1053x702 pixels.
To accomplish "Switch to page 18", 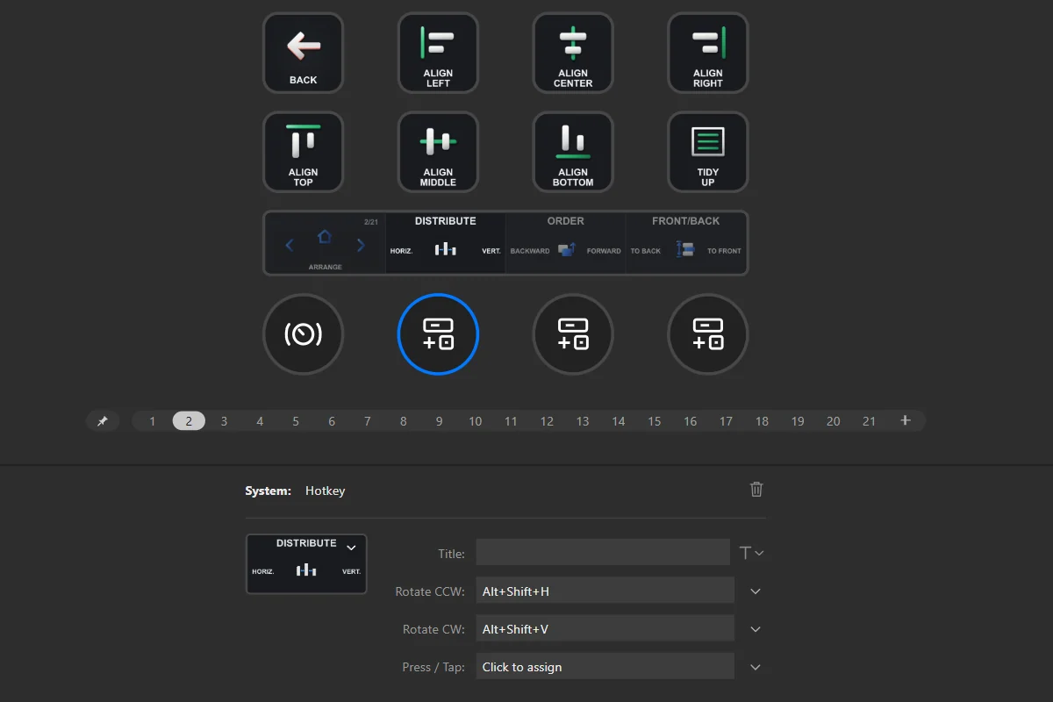I will [762, 421].
